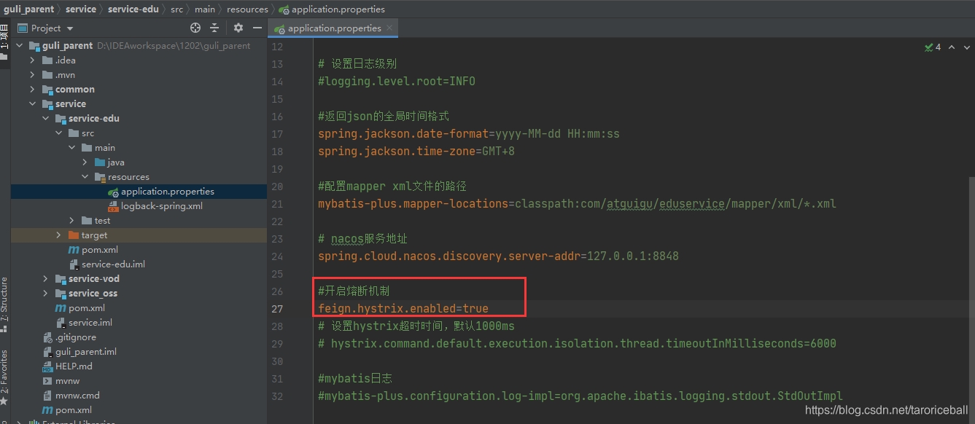Expand the service_oss module
This screenshot has width=975, height=424.
click(x=45, y=293)
